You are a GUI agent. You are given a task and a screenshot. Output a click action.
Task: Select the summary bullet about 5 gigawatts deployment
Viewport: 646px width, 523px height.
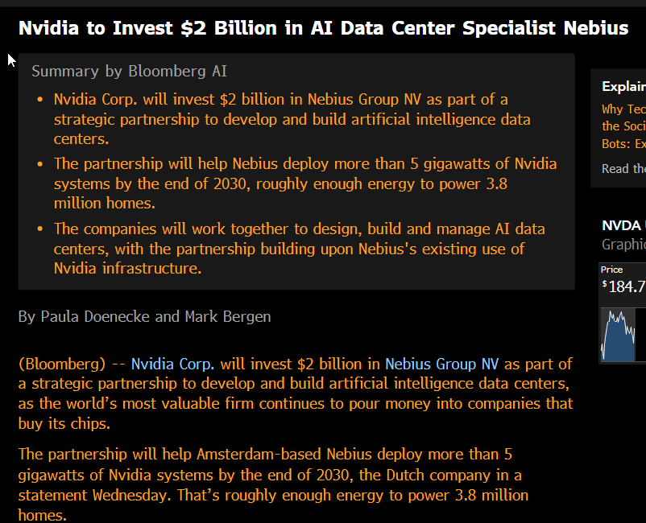pyautogui.click(x=304, y=183)
